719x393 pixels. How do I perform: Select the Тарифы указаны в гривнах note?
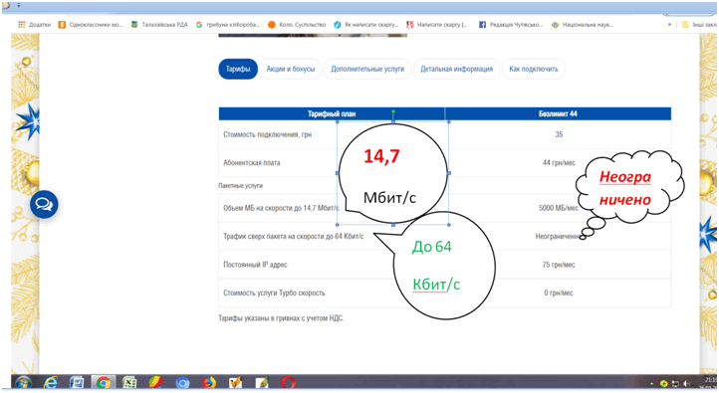[281, 318]
